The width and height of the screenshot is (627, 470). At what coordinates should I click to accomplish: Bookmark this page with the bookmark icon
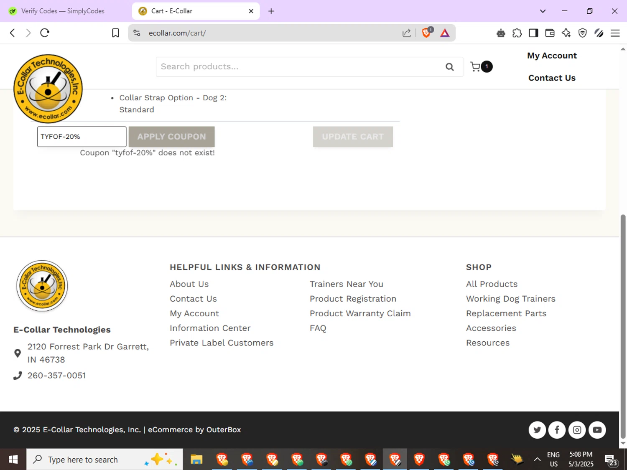click(x=115, y=33)
